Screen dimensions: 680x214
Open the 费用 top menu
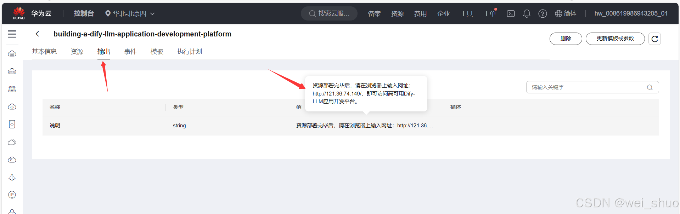click(420, 13)
